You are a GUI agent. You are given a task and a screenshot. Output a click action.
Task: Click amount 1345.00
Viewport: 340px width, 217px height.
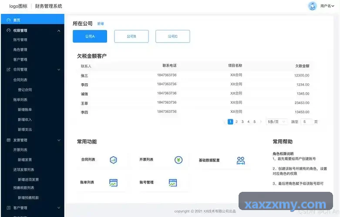[303, 94]
